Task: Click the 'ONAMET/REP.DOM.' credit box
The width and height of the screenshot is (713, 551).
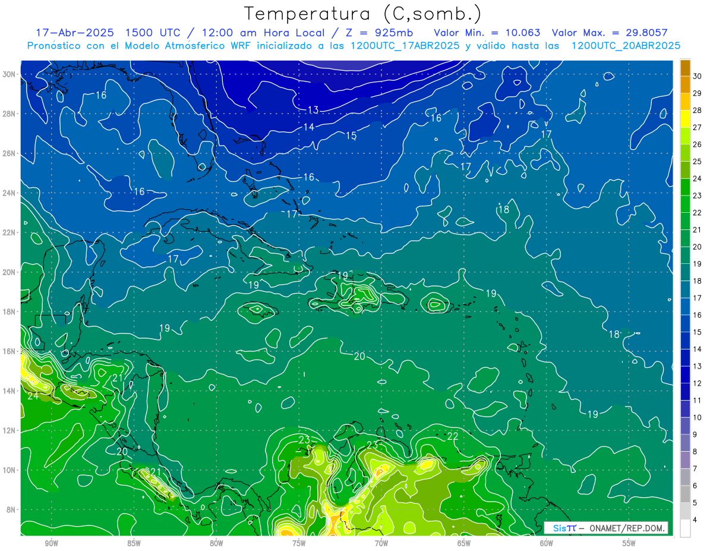Action: (x=605, y=528)
